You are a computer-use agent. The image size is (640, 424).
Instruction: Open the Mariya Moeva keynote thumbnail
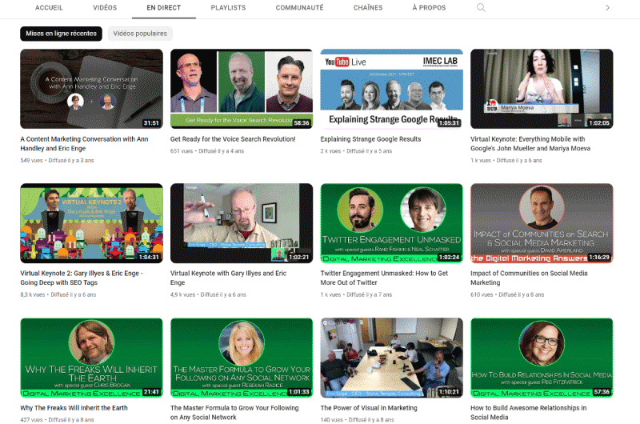(x=542, y=89)
